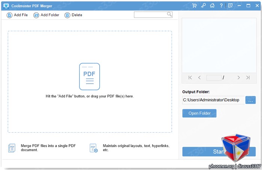
Task: Click the Start button
Action: pos(219,151)
